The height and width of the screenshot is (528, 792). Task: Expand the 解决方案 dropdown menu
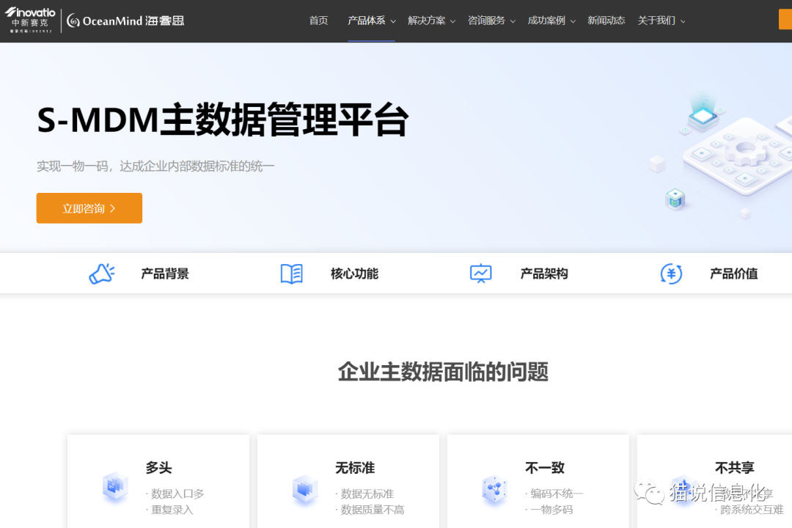point(431,21)
